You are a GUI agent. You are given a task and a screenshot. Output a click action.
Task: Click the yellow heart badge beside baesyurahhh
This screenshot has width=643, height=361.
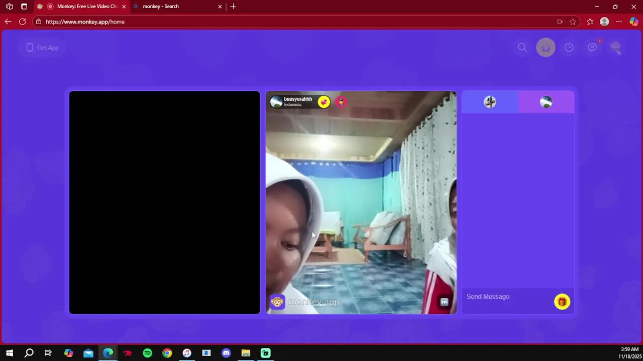click(324, 102)
